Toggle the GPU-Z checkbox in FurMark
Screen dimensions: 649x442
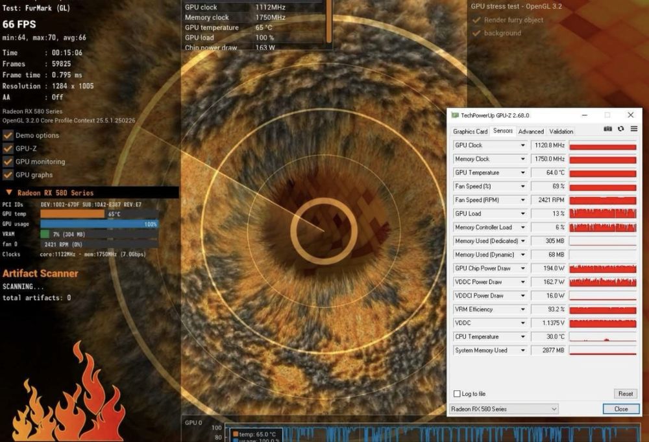pyautogui.click(x=8, y=148)
